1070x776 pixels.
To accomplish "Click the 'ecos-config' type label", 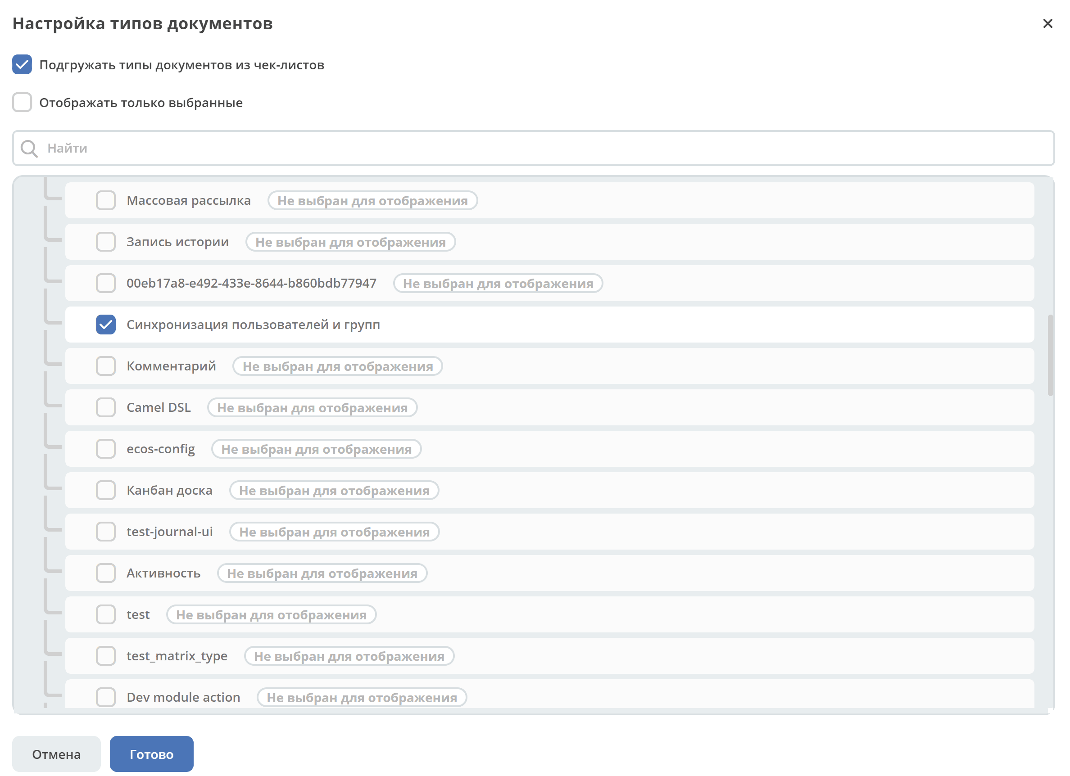I will 161,449.
